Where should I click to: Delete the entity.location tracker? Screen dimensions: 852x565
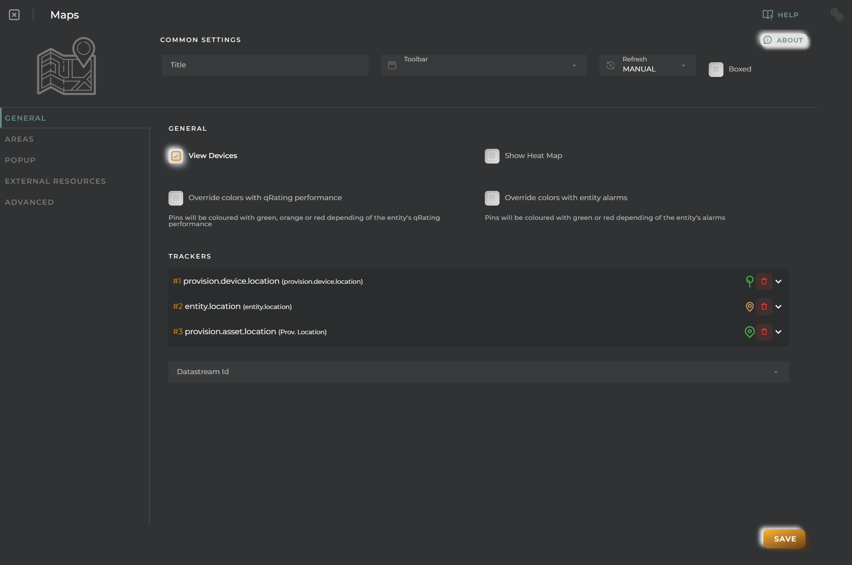pyautogui.click(x=764, y=307)
